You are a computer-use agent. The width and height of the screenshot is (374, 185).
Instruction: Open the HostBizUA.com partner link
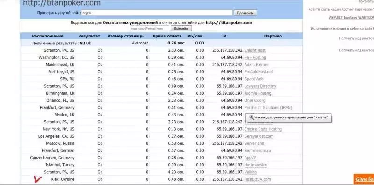258,179
